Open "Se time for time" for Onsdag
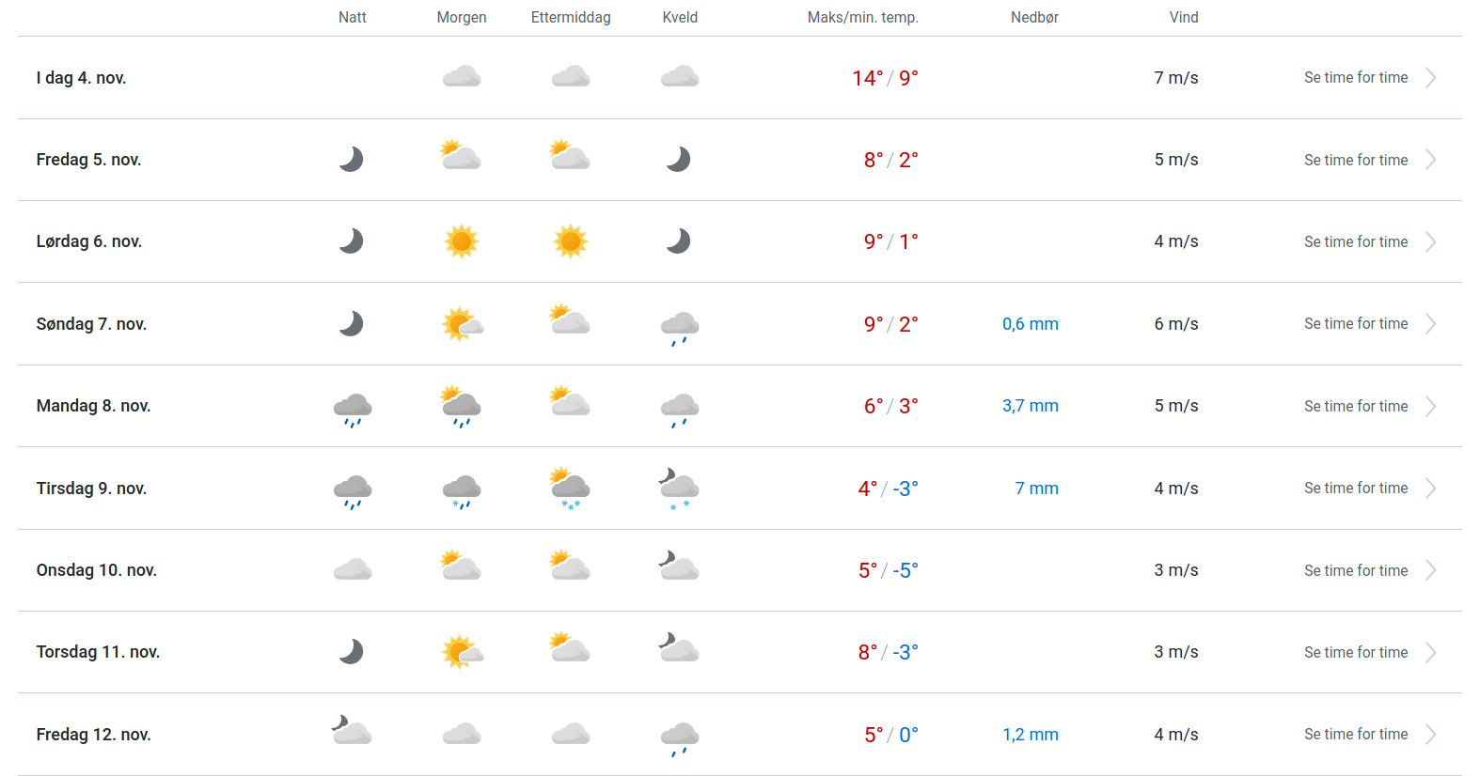Image resolution: width=1480 pixels, height=776 pixels. click(x=1355, y=571)
